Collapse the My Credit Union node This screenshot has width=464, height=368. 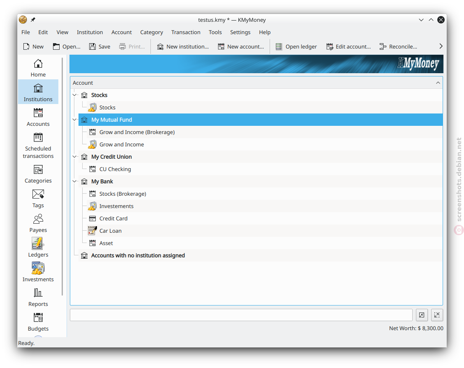[x=74, y=157]
